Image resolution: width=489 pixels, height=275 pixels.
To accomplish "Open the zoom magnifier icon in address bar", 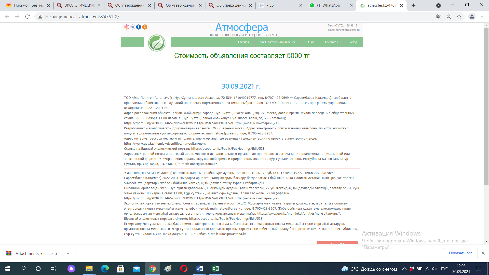I will [x=449, y=17].
